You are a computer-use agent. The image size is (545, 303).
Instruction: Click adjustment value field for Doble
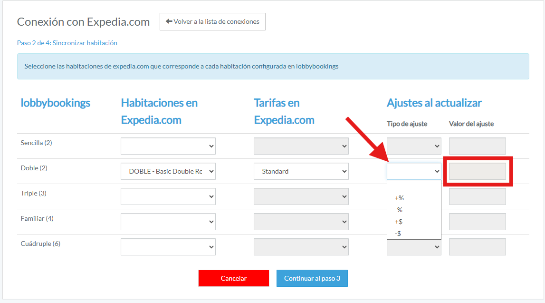477,171
